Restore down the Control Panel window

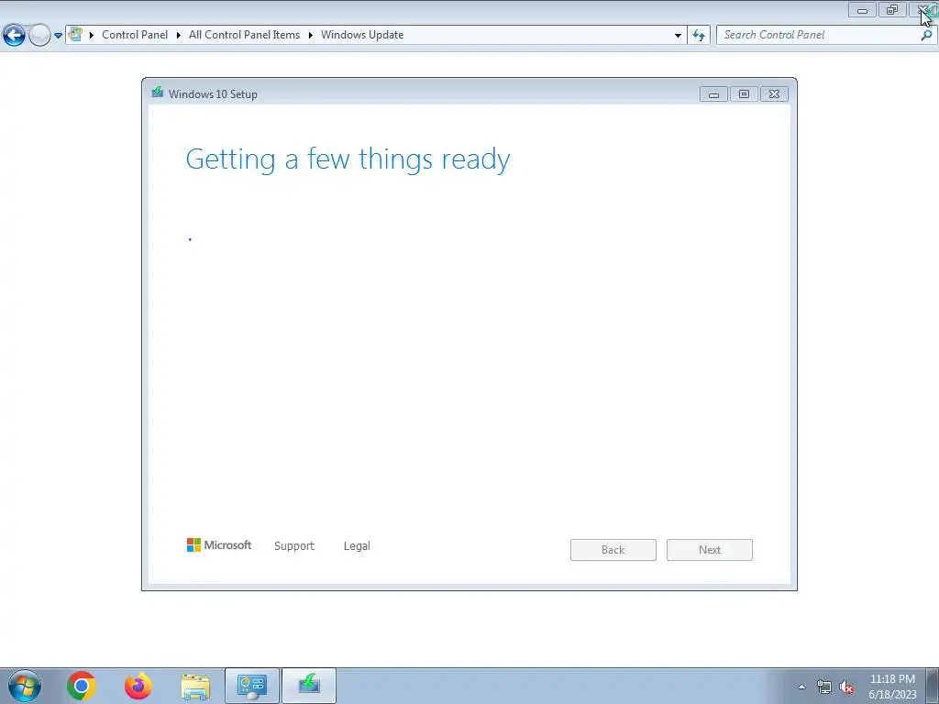892,9
